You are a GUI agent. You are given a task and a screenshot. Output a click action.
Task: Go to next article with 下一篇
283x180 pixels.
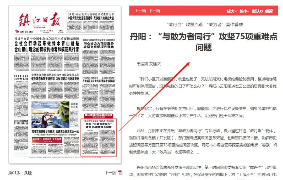pyautogui.click(x=154, y=11)
